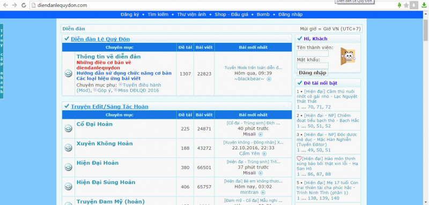Open Tìm kiếm in top navigation
Image resolution: width=429 pixels, height=205 pixels.
click(x=158, y=14)
